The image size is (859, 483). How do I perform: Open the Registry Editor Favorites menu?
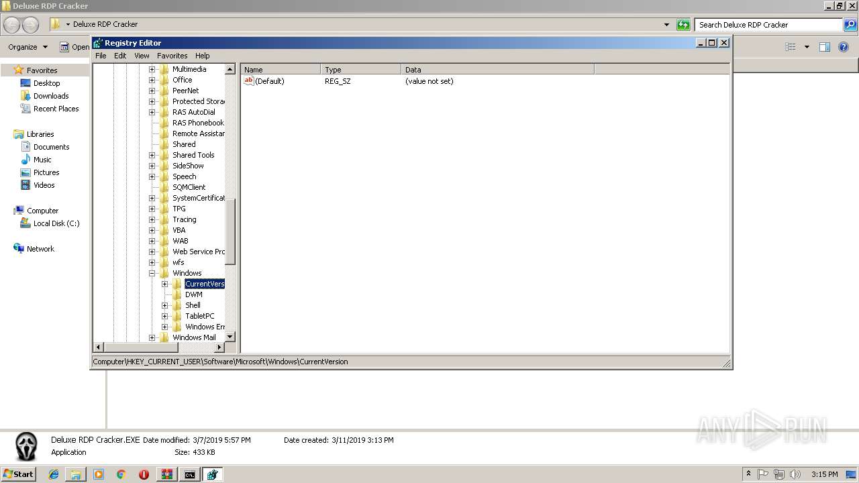tap(172, 56)
